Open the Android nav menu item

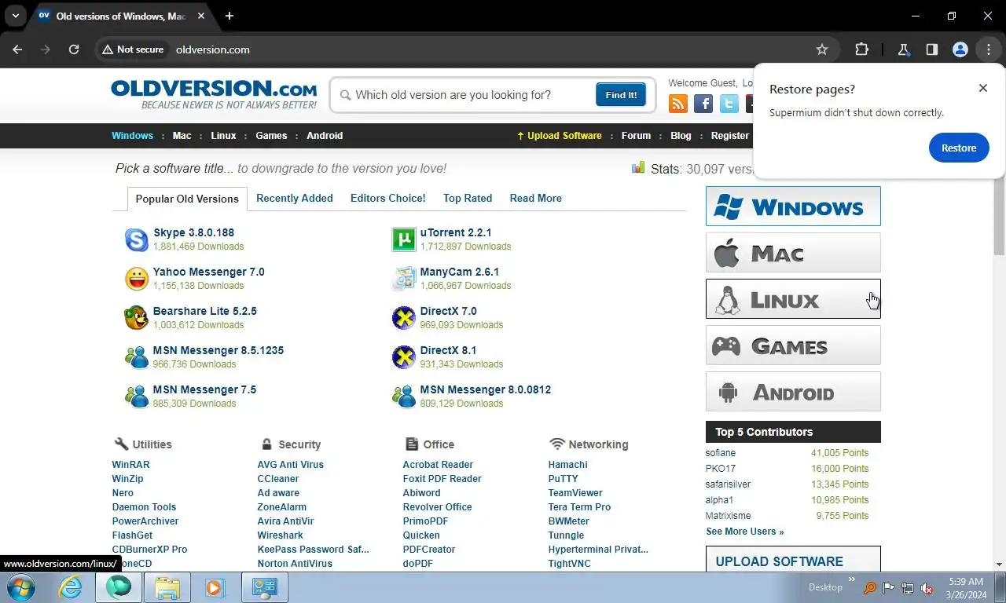tap(325, 136)
